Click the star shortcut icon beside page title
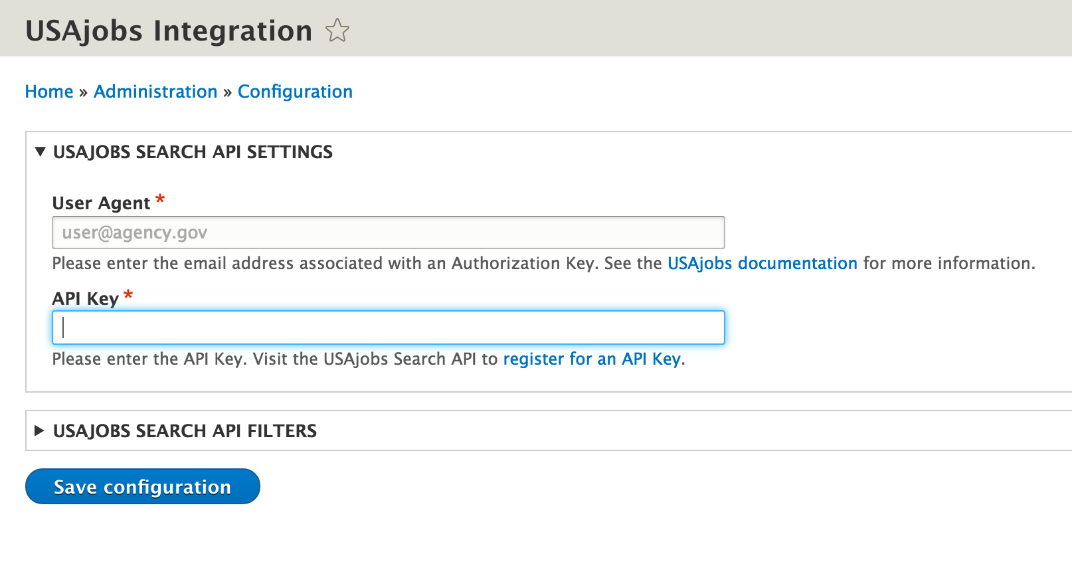 coord(337,31)
